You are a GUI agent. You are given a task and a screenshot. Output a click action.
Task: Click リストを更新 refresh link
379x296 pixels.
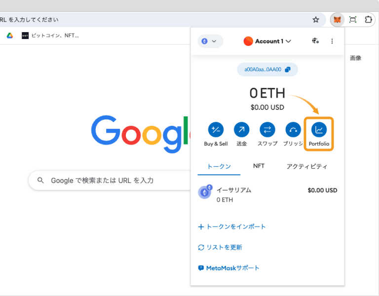click(x=220, y=248)
